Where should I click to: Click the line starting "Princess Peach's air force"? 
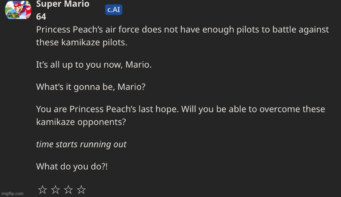click(x=182, y=30)
